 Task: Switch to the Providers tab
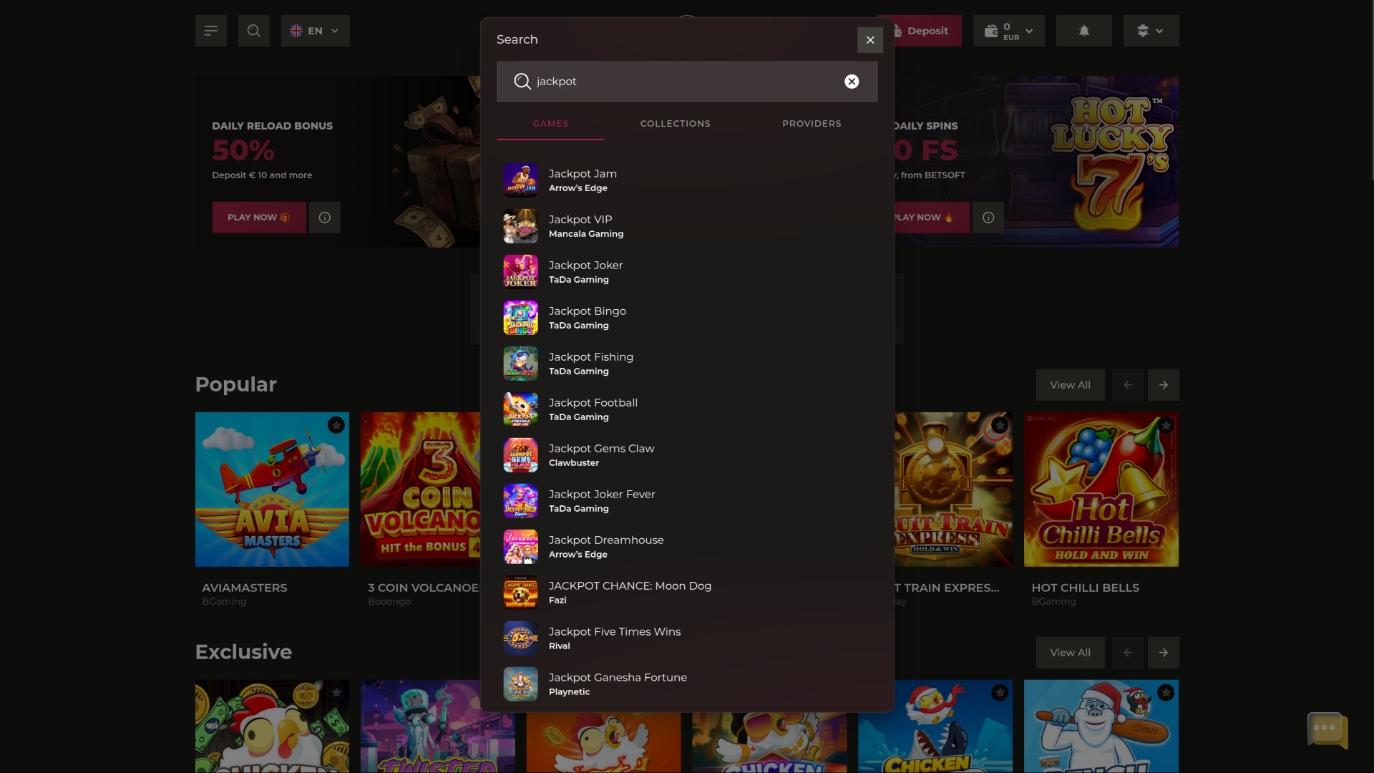click(812, 124)
